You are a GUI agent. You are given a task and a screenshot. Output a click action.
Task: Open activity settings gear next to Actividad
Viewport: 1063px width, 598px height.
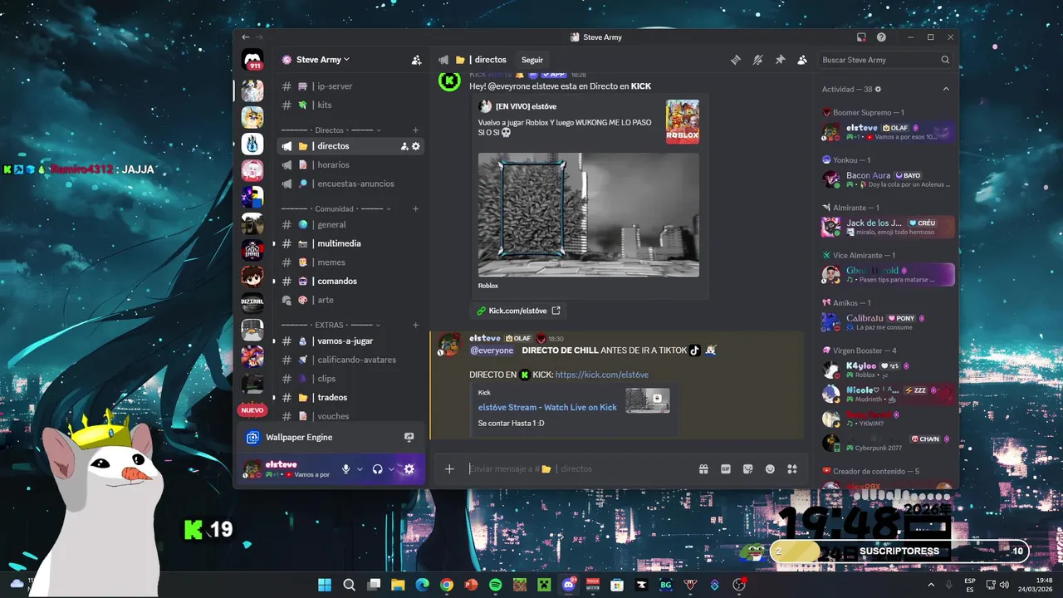(x=878, y=89)
